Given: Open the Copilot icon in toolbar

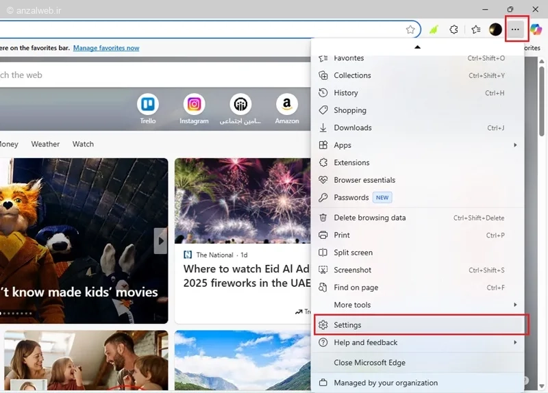Looking at the screenshot, I should [x=536, y=29].
